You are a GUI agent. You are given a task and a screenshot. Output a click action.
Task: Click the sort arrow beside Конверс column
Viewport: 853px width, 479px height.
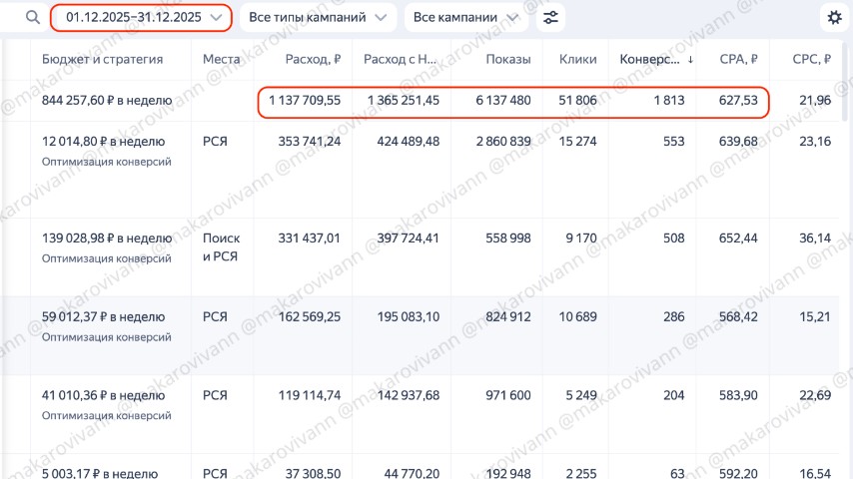click(690, 60)
